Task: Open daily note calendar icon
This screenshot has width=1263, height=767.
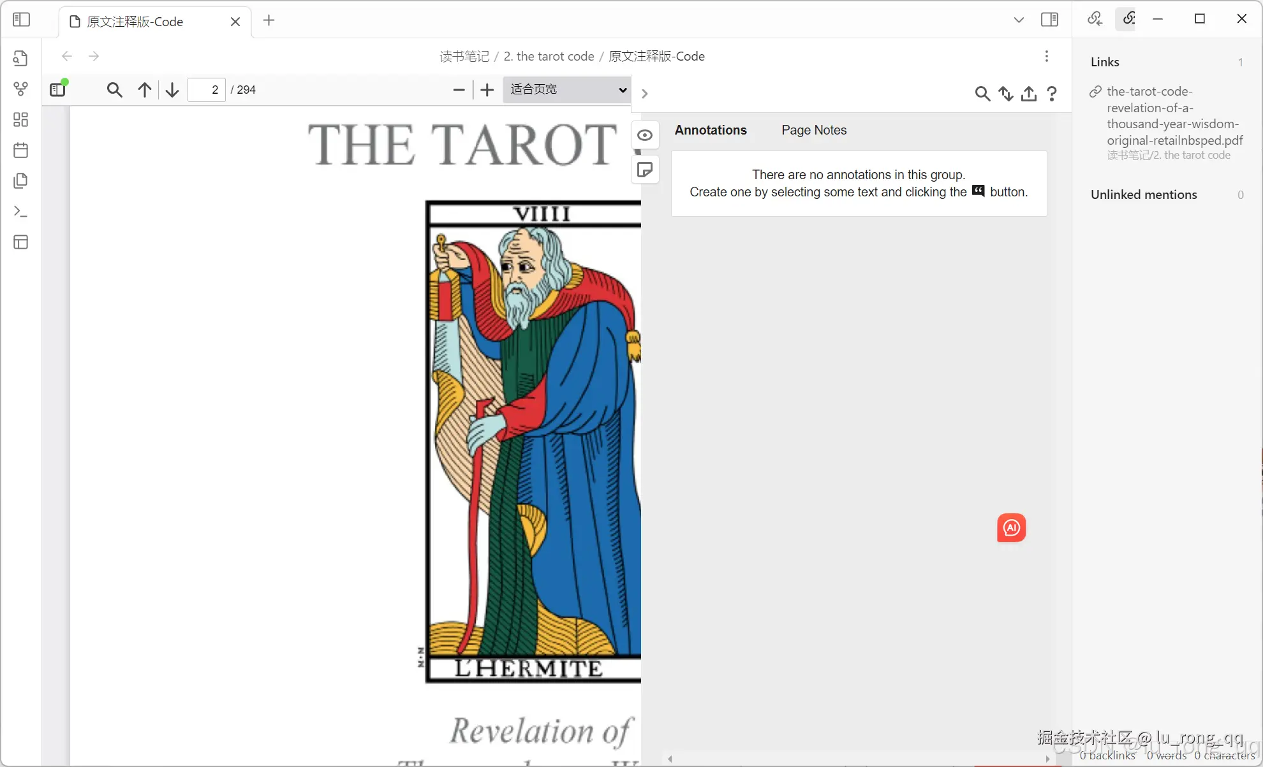Action: coord(21,150)
